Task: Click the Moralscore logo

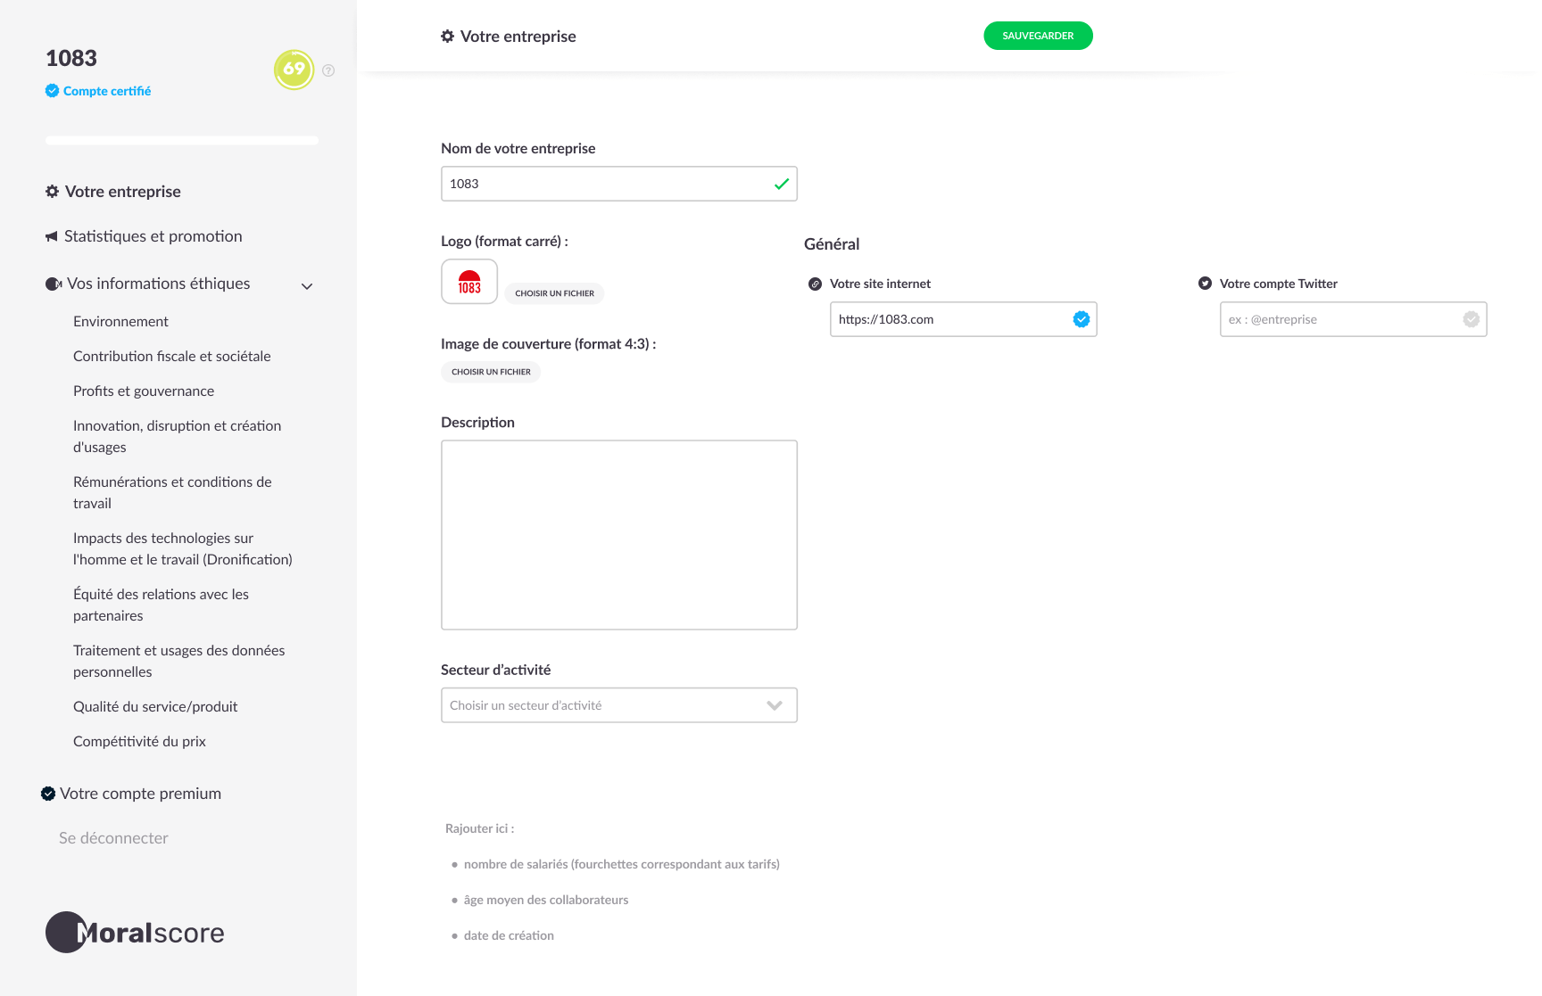Action: click(135, 932)
